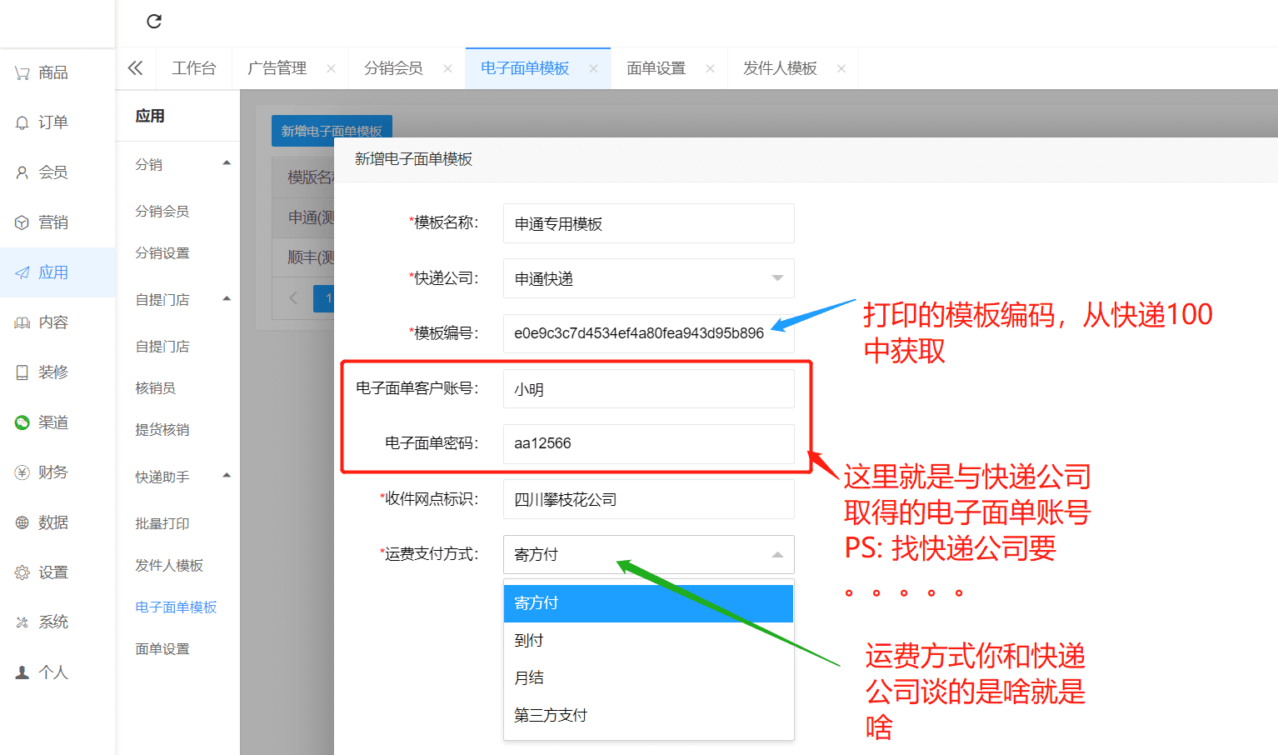Select 月结 from payment options
The image size is (1278, 755).
pos(530,677)
